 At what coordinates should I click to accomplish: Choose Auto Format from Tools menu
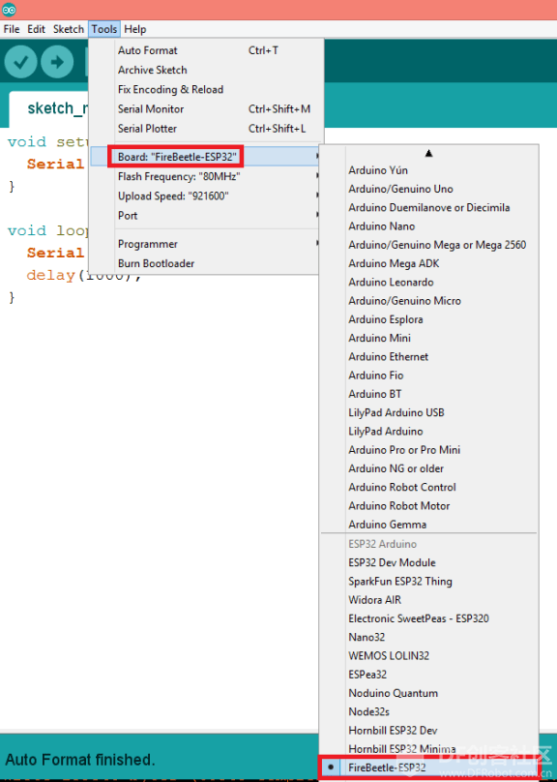(206, 50)
